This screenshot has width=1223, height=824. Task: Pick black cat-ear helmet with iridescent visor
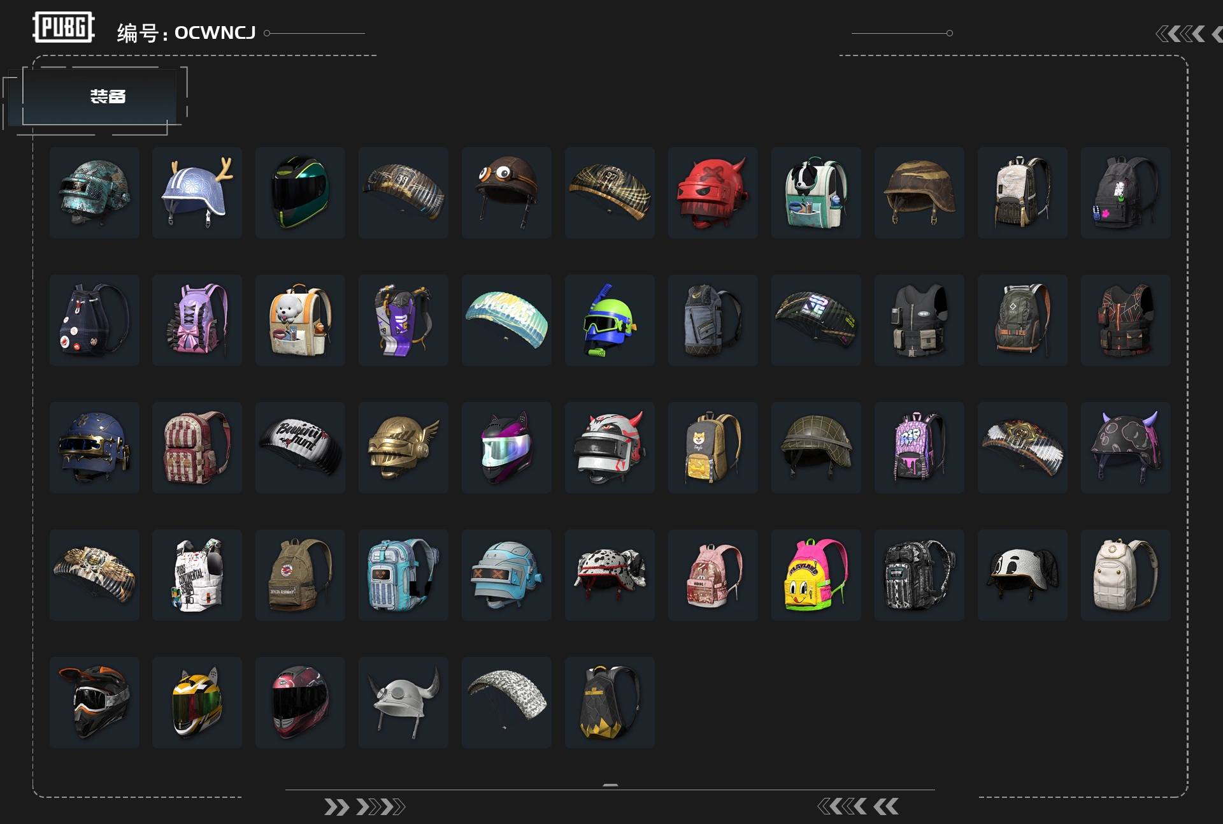point(507,447)
